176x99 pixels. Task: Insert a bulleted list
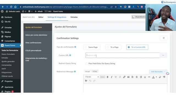[x=116, y=77]
